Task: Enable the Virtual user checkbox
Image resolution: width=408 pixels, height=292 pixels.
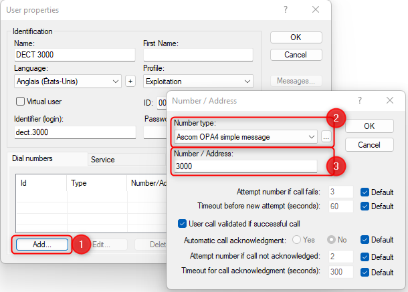Action: tap(20, 102)
